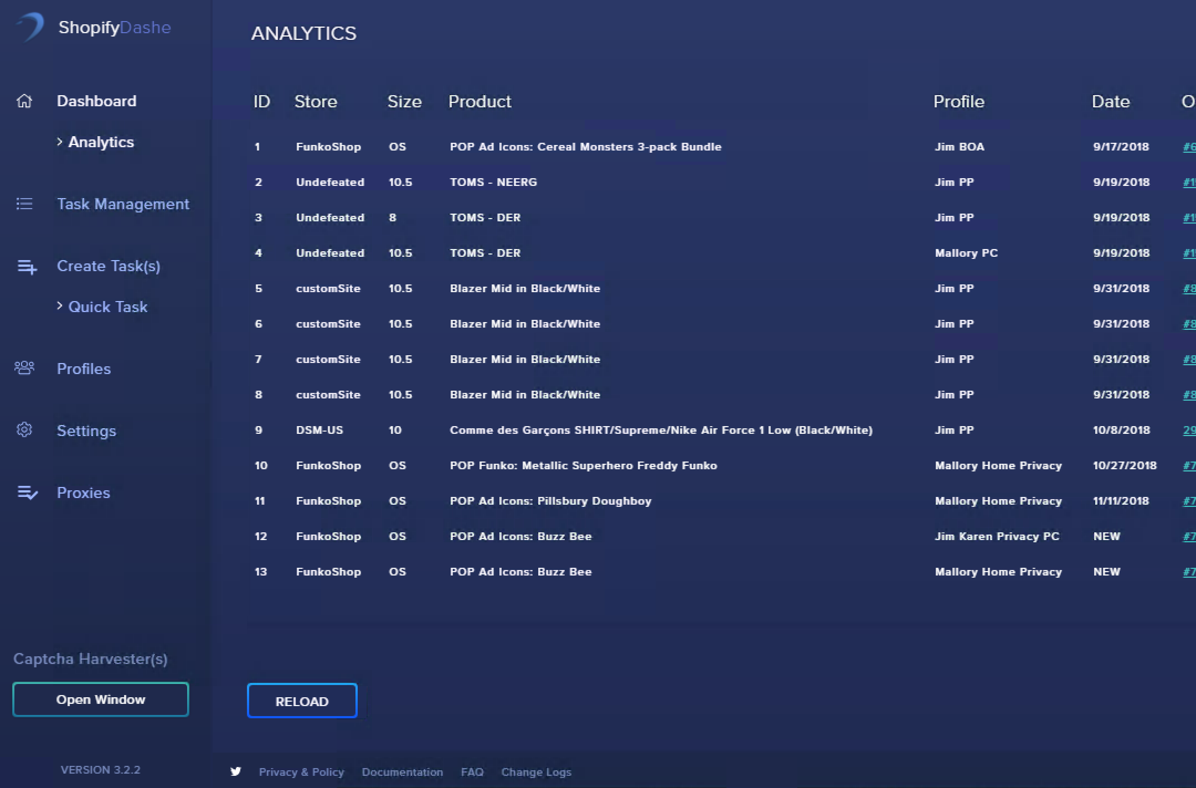Select 'POP Ad Icons: Cereal Monsters 3-pack Bundle'
Screen dimensions: 1196x788
click(586, 147)
